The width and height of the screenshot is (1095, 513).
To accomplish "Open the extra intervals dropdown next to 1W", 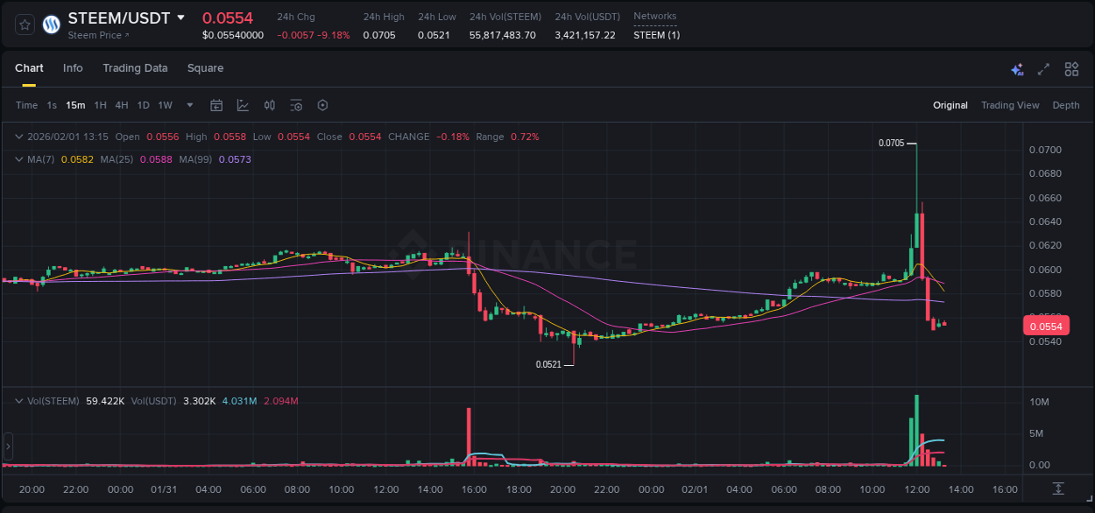I will pos(188,105).
